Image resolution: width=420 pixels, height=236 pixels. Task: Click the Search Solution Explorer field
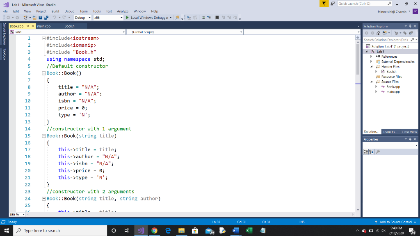pos(390,40)
